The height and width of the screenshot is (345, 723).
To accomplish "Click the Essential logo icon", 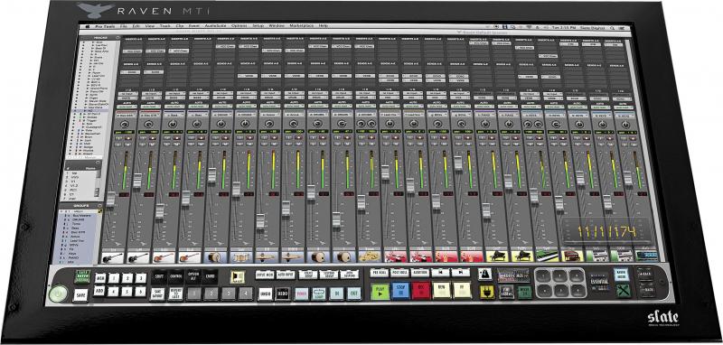I will pyautogui.click(x=599, y=282).
